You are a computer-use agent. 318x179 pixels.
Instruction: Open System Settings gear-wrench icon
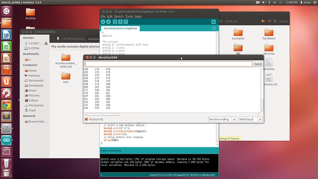click(6, 93)
